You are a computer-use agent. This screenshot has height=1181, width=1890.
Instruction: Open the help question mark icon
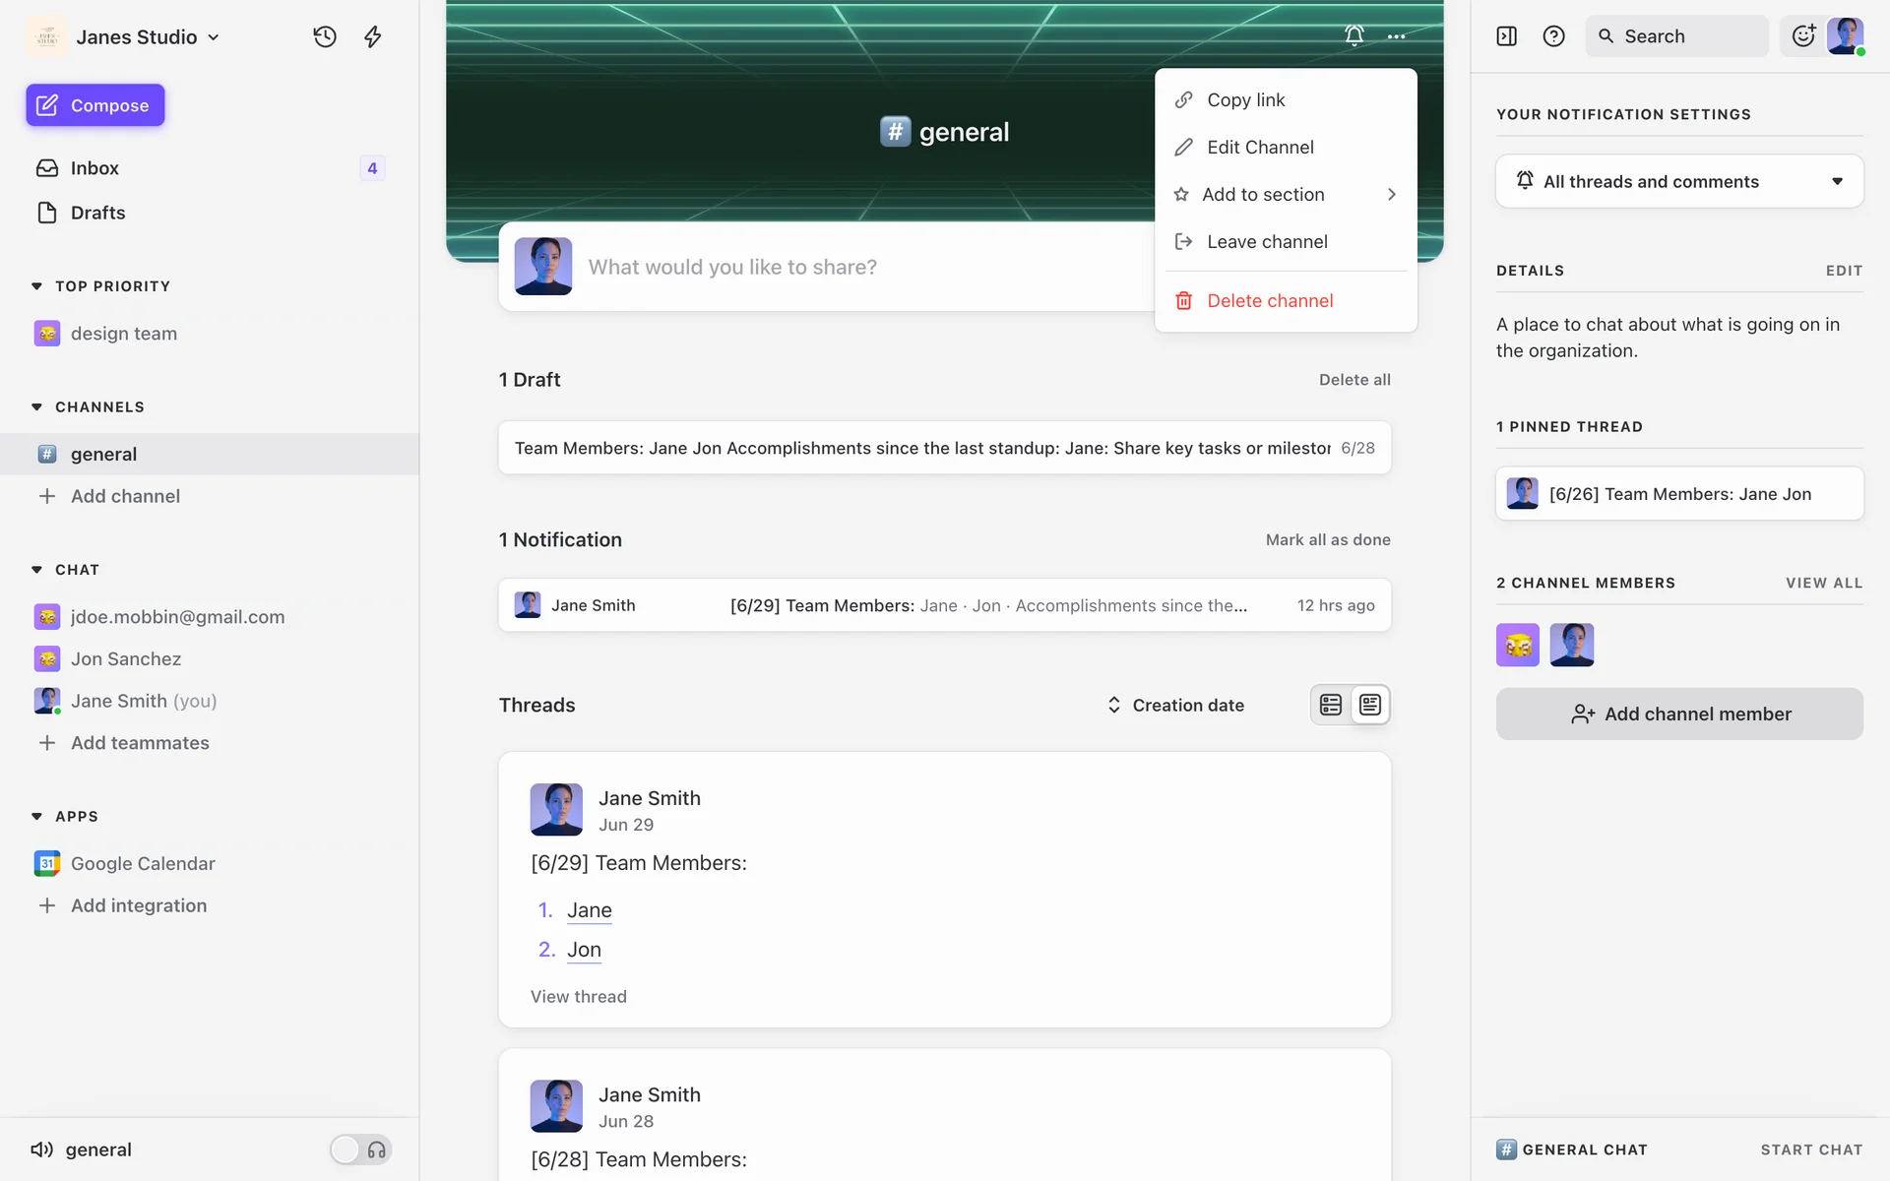point(1553,36)
